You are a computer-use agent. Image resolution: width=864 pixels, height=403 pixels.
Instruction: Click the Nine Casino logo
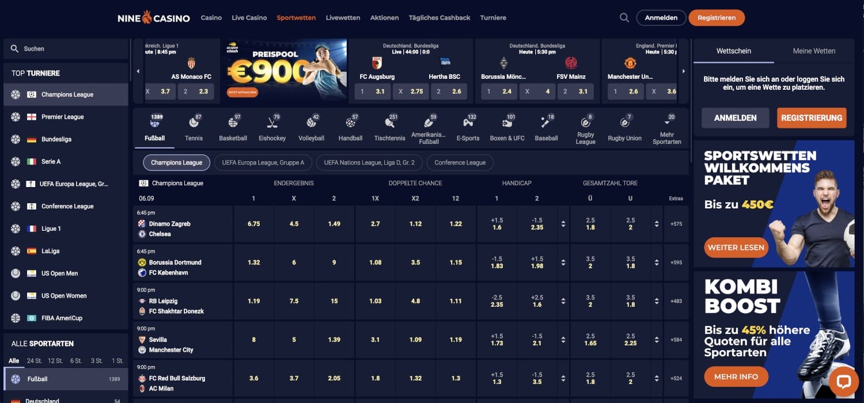pyautogui.click(x=154, y=18)
